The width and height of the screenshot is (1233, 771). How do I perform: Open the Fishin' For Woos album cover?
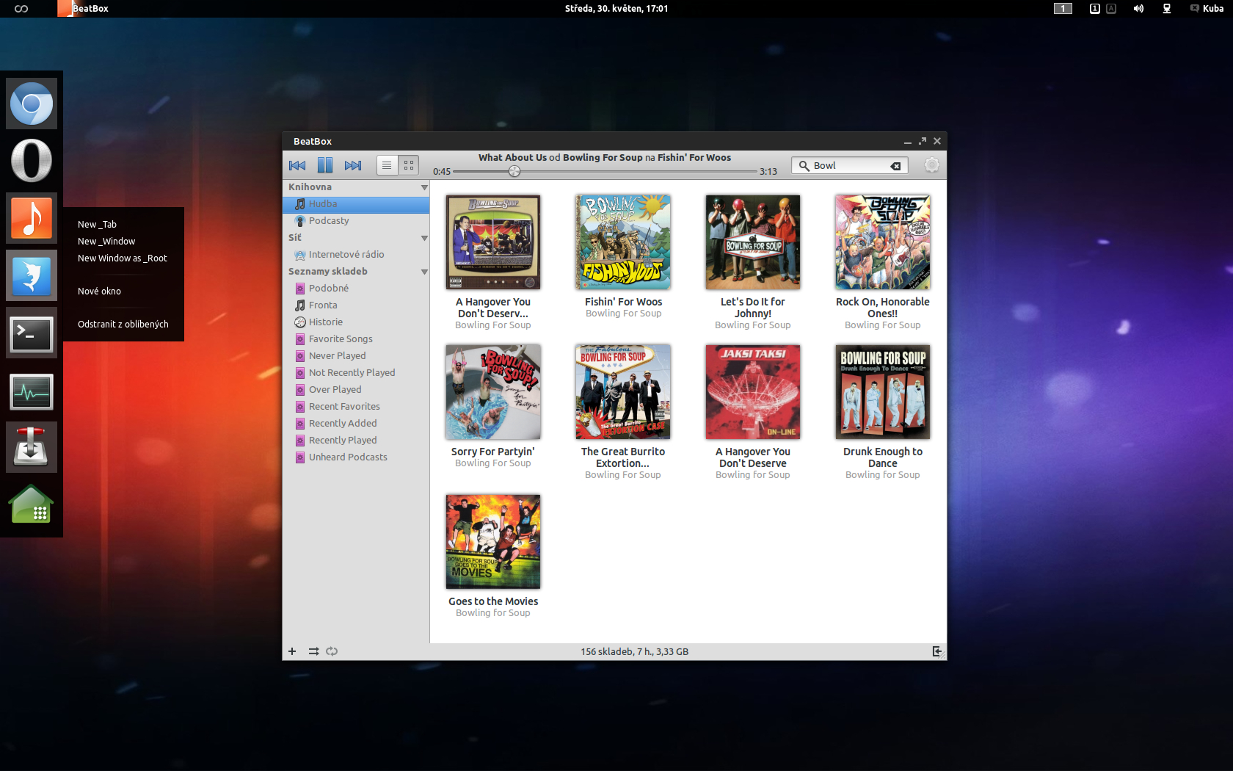[x=623, y=242]
